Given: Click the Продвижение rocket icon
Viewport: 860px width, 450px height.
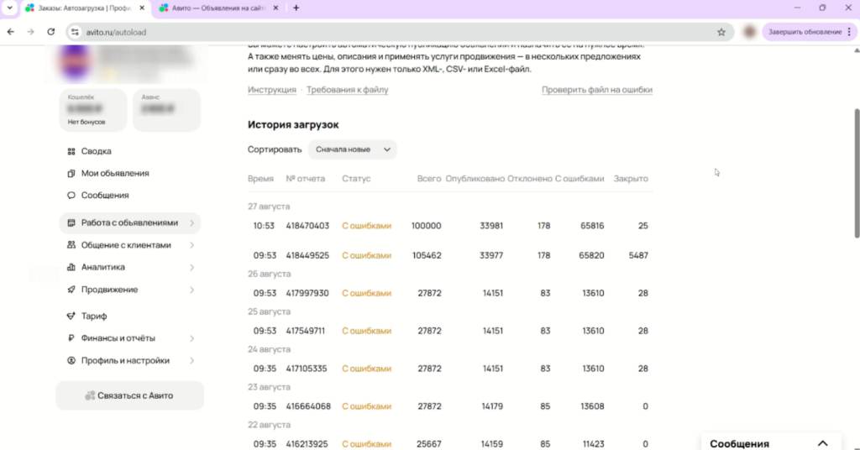Looking at the screenshot, I should [71, 290].
